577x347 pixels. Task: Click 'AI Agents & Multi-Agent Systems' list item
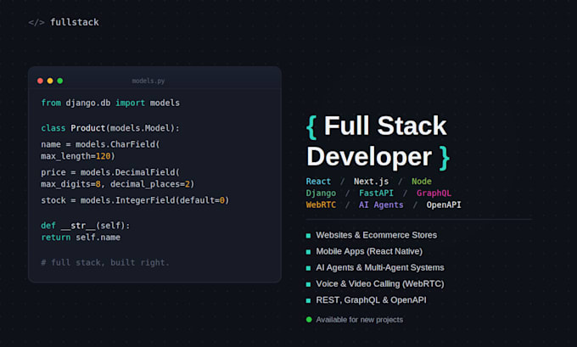pyautogui.click(x=380, y=267)
